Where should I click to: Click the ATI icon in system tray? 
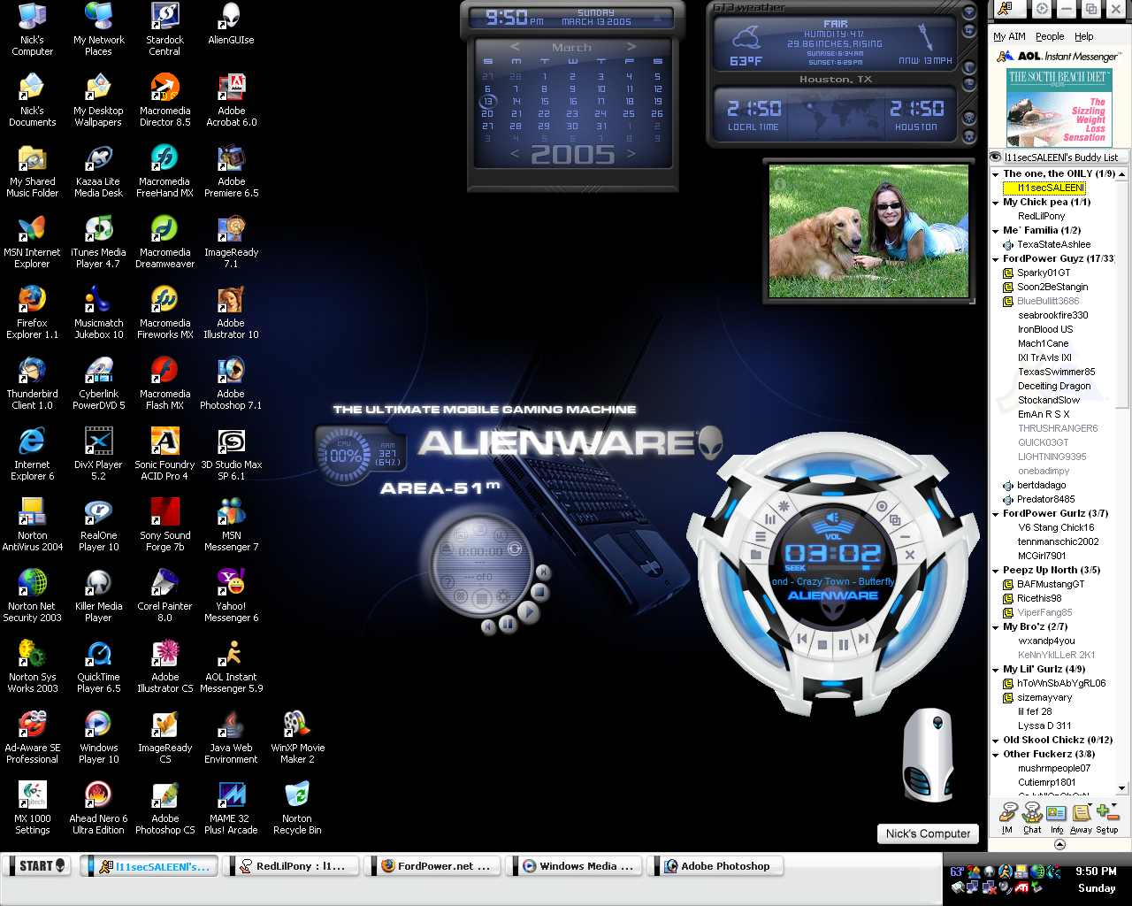tap(1021, 887)
